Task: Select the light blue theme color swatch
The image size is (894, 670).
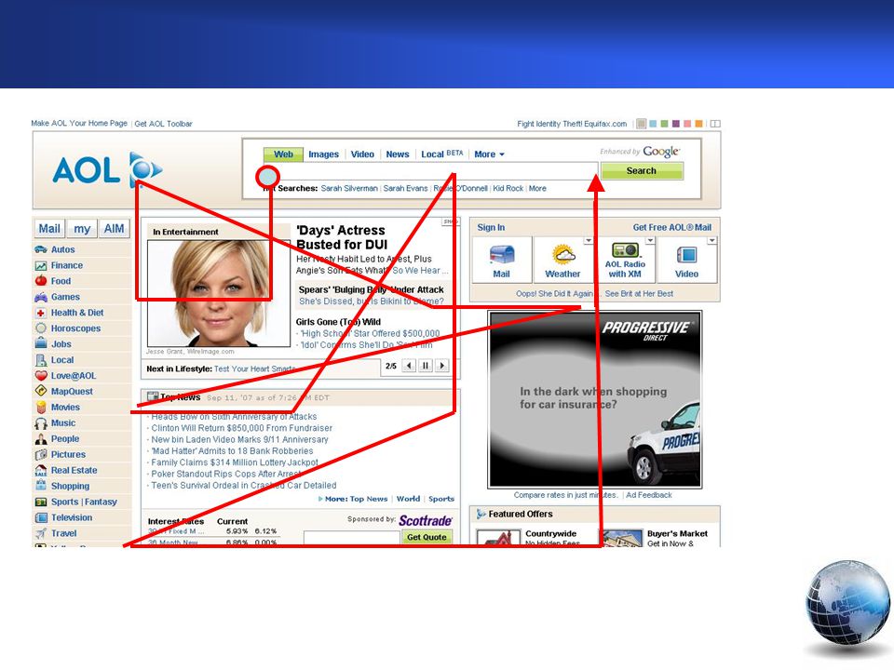Action: tap(654, 124)
